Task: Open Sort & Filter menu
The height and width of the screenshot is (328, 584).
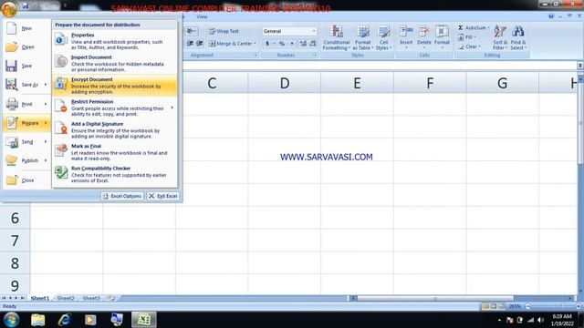Action: [500, 37]
